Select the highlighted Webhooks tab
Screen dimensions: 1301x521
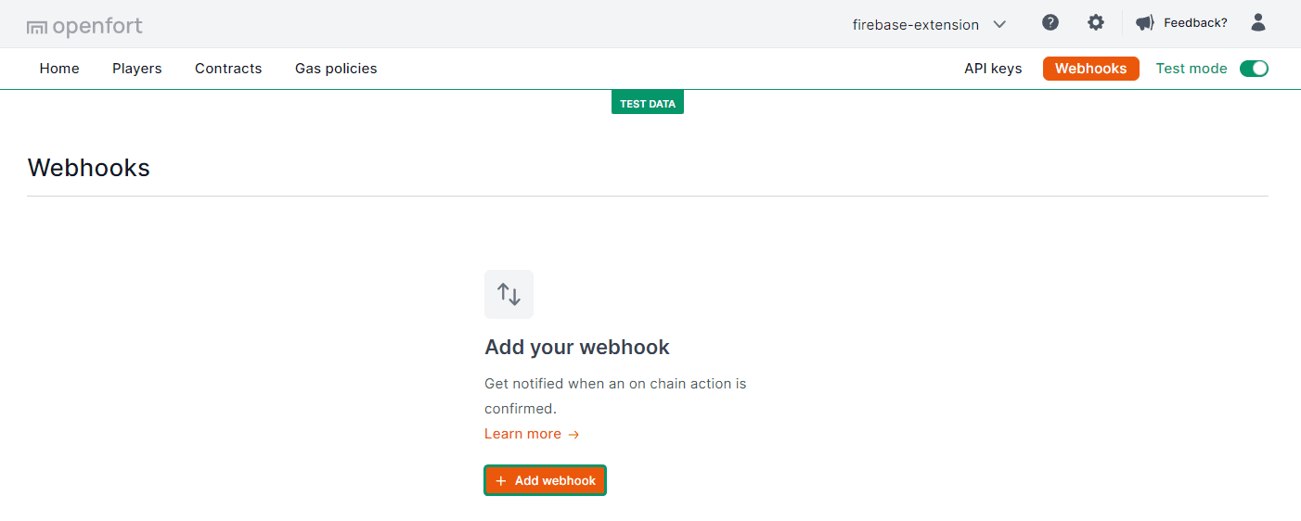coord(1090,69)
